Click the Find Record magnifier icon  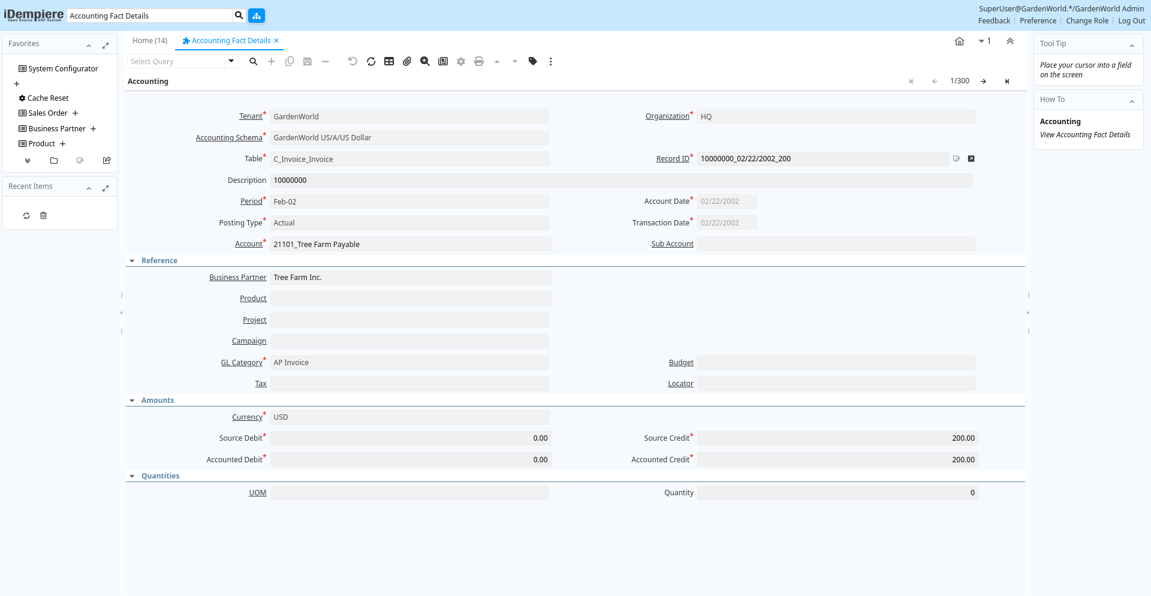(x=254, y=61)
